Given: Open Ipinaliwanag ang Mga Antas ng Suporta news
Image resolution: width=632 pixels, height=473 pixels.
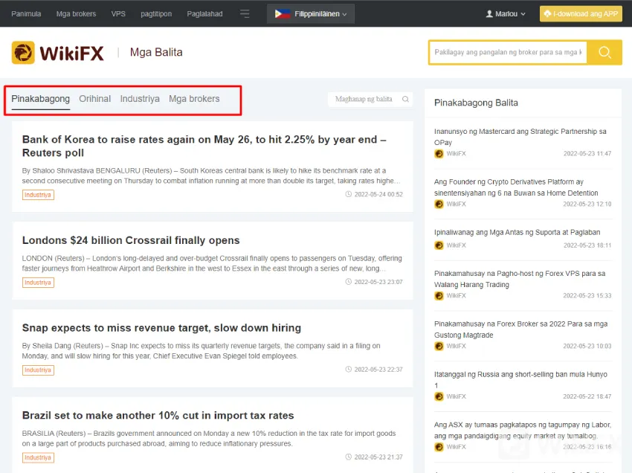Looking at the screenshot, I should [x=517, y=232].
